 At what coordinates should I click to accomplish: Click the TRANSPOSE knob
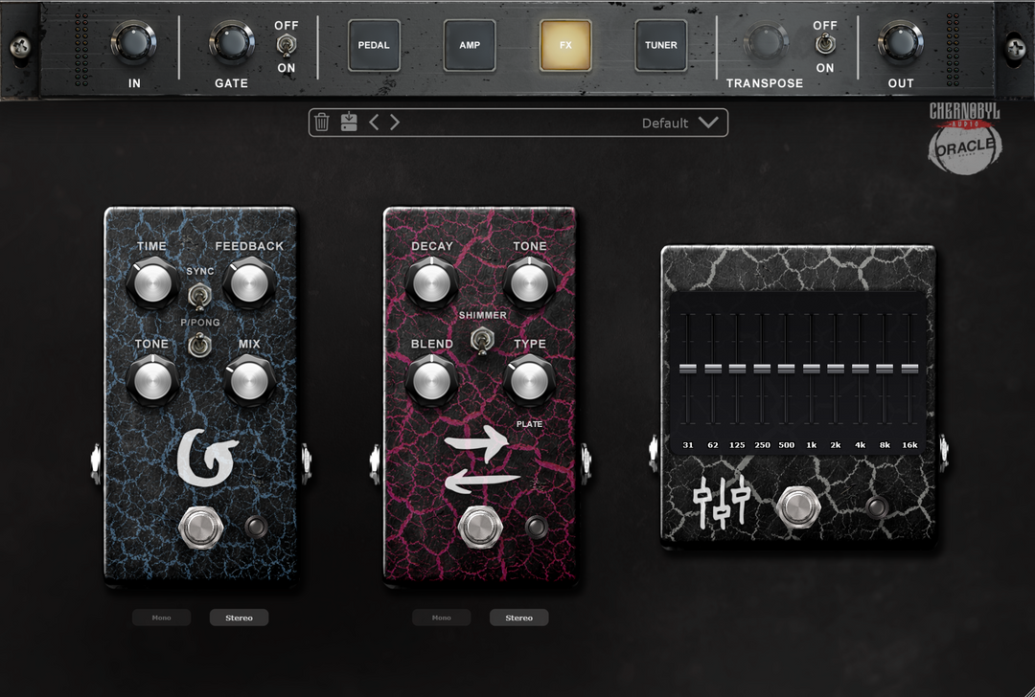(x=766, y=42)
